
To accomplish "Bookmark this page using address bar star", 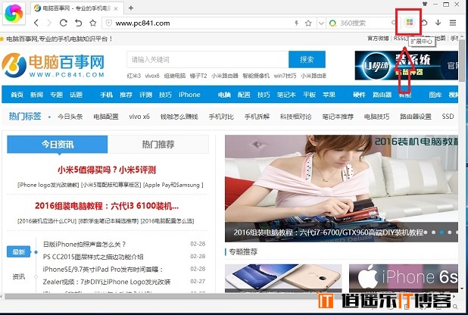I will tap(308, 23).
